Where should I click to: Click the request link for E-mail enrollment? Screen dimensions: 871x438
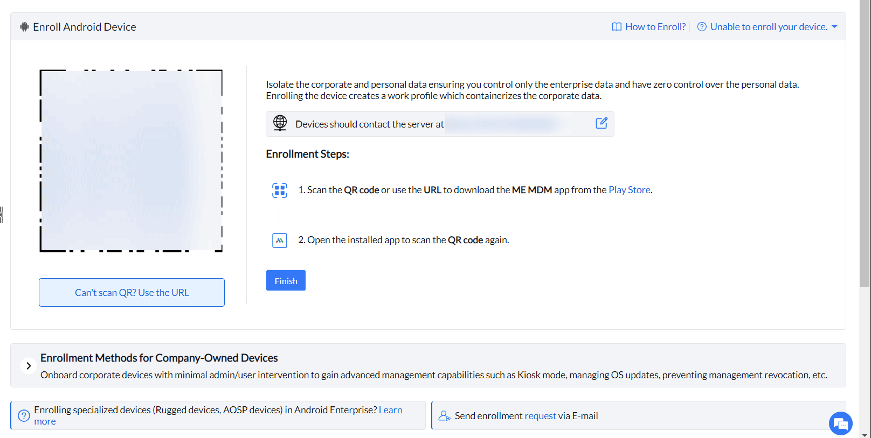(x=540, y=416)
